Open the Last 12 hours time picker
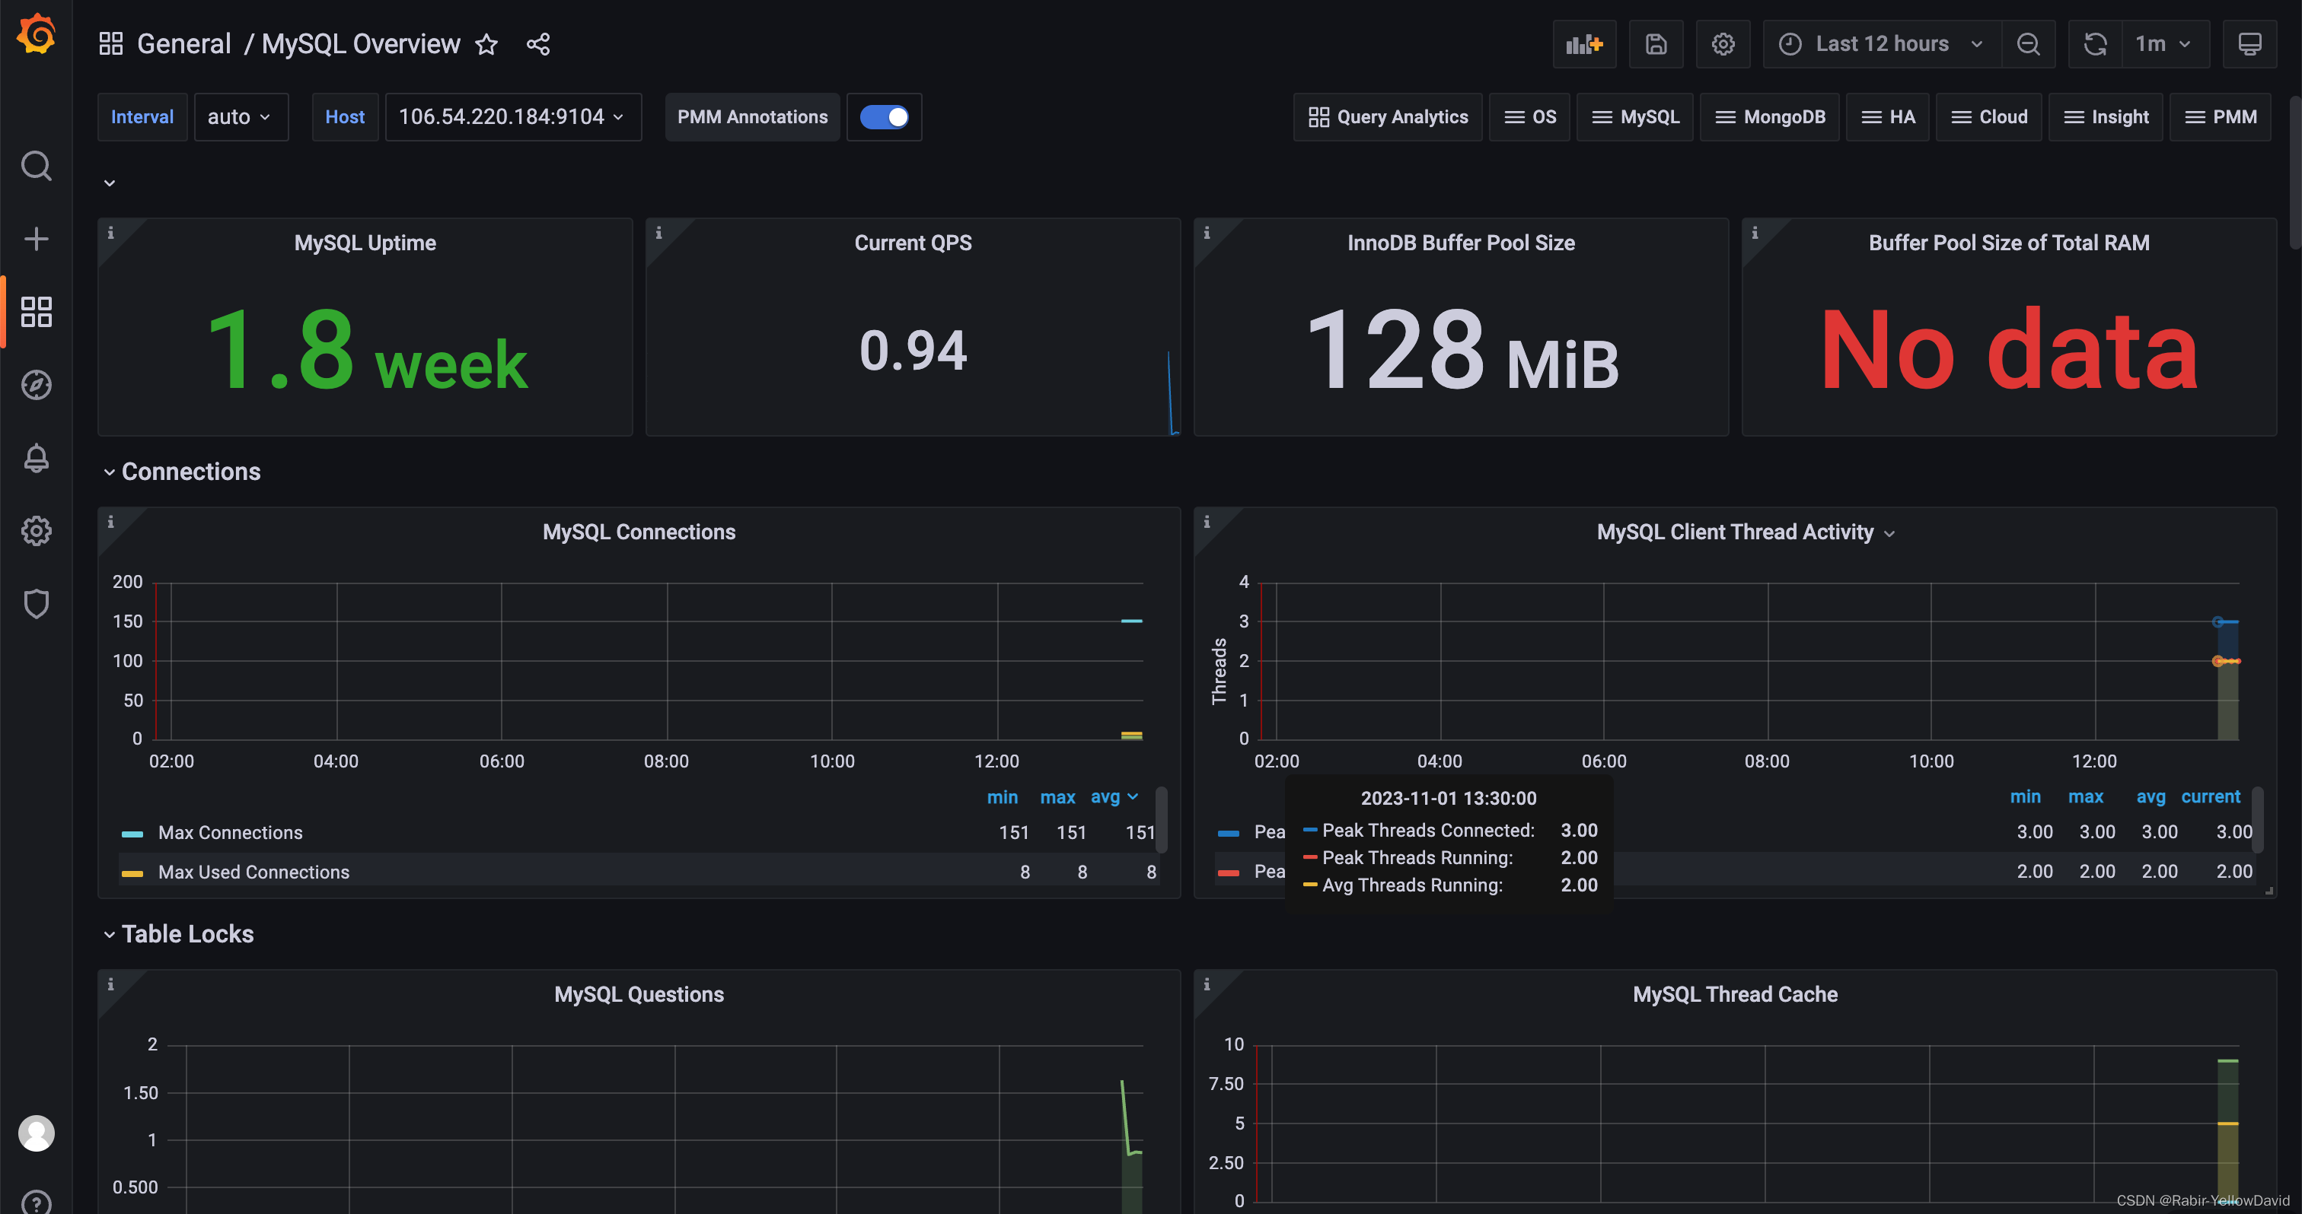 coord(1881,44)
